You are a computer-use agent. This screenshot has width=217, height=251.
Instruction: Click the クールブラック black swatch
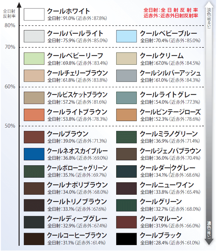[x=126, y=239]
